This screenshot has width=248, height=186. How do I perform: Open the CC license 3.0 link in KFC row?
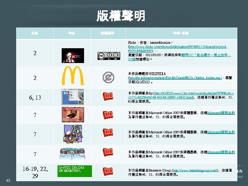(x=179, y=57)
